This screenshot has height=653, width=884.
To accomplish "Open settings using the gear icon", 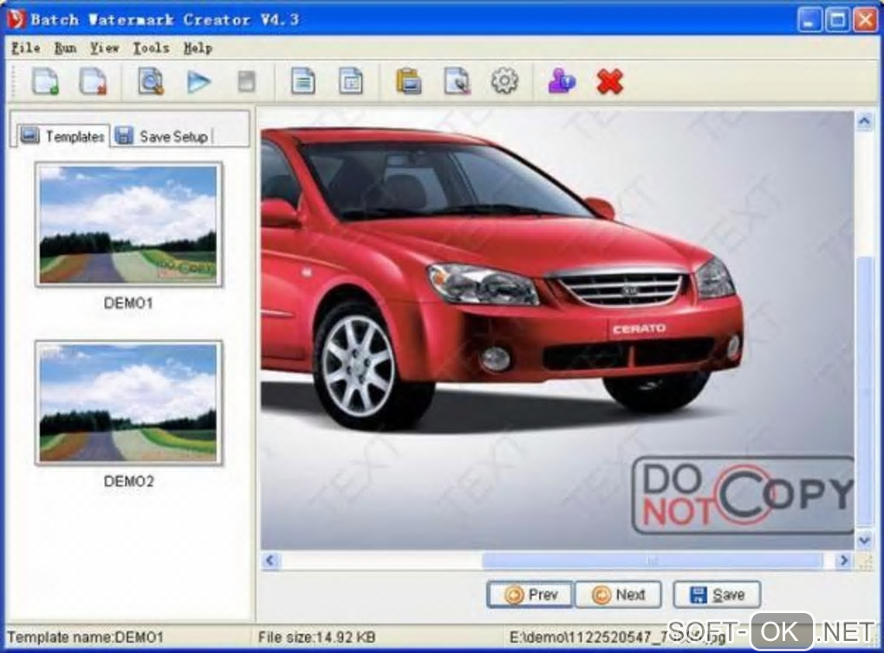I will [504, 82].
